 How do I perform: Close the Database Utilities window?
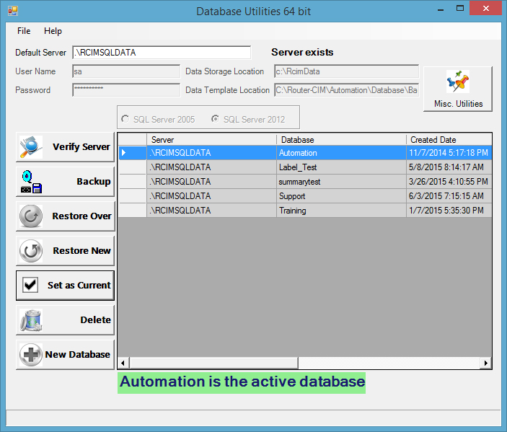485,8
